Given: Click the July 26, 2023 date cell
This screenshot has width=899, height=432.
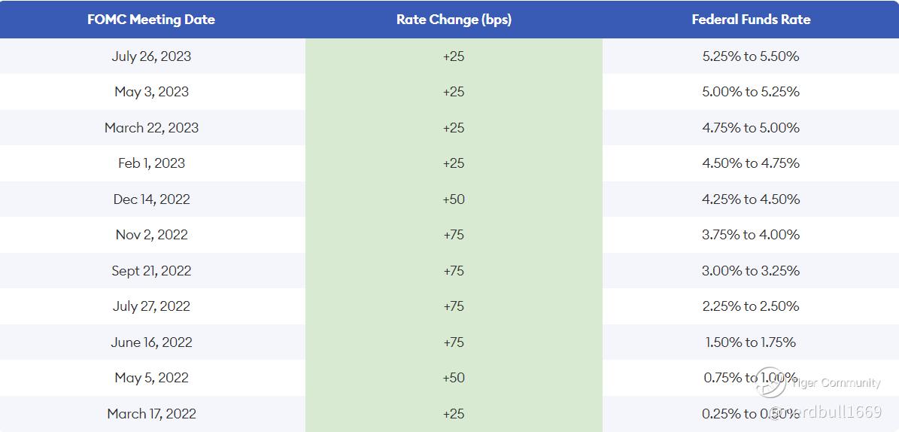Looking at the screenshot, I should click(151, 56).
